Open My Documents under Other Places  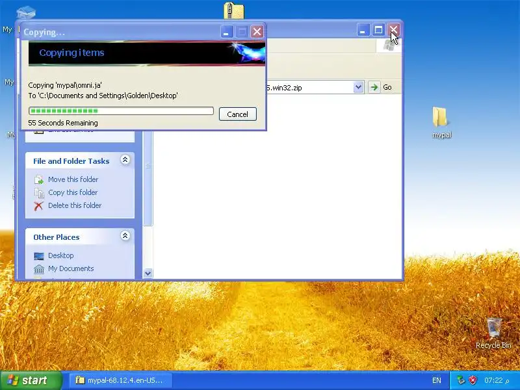(x=71, y=268)
